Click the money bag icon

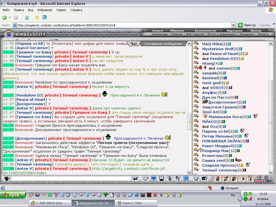point(218,179)
